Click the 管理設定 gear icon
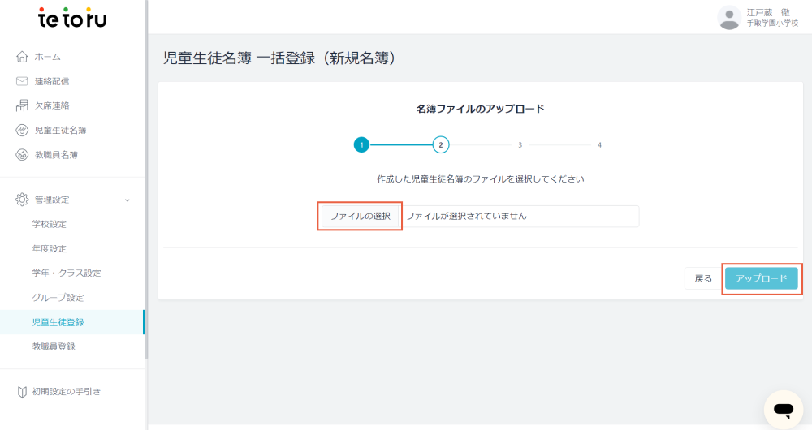 pos(22,200)
